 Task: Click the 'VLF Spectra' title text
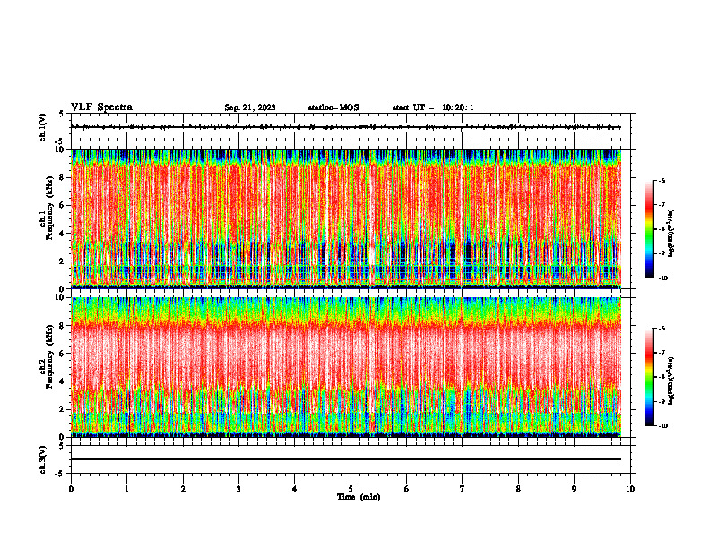[101, 107]
